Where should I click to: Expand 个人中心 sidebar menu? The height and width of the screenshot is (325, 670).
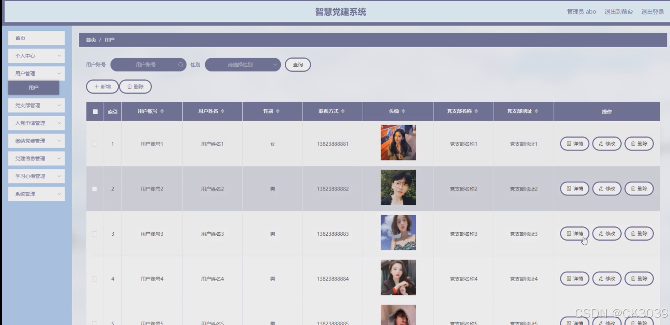(x=36, y=56)
